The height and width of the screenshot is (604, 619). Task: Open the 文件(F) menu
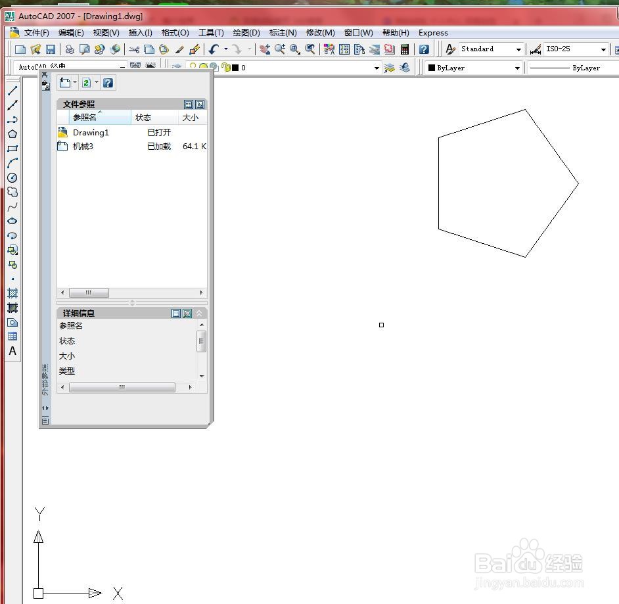coord(36,33)
